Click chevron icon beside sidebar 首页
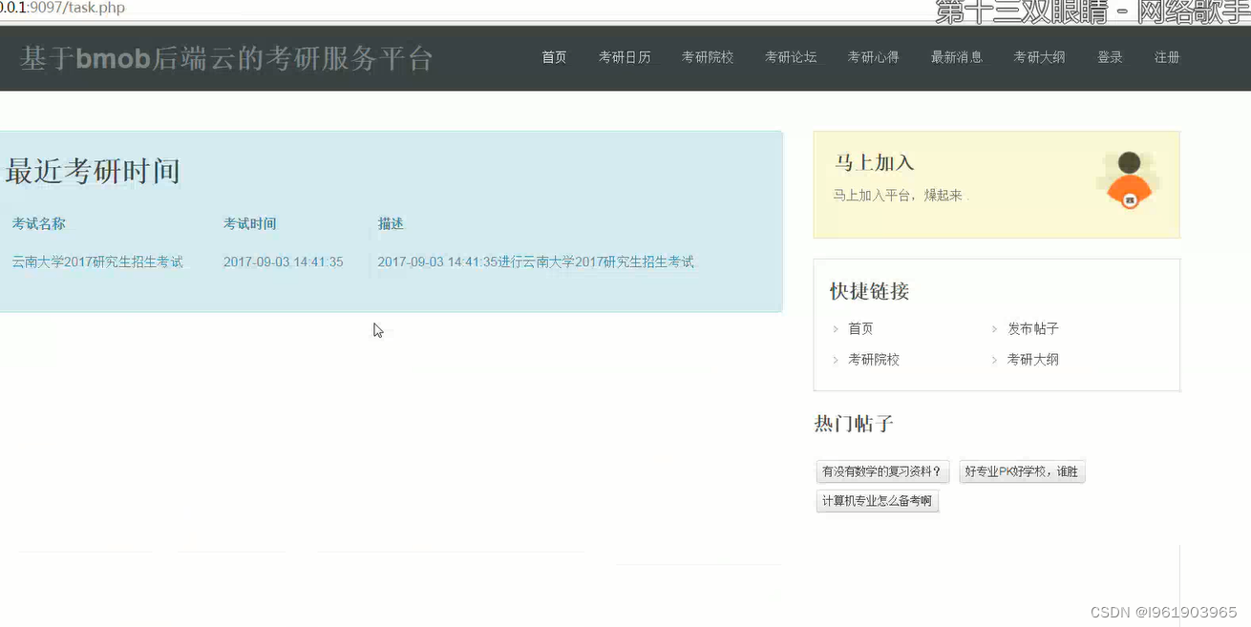Image resolution: width=1251 pixels, height=627 pixels. (x=836, y=329)
